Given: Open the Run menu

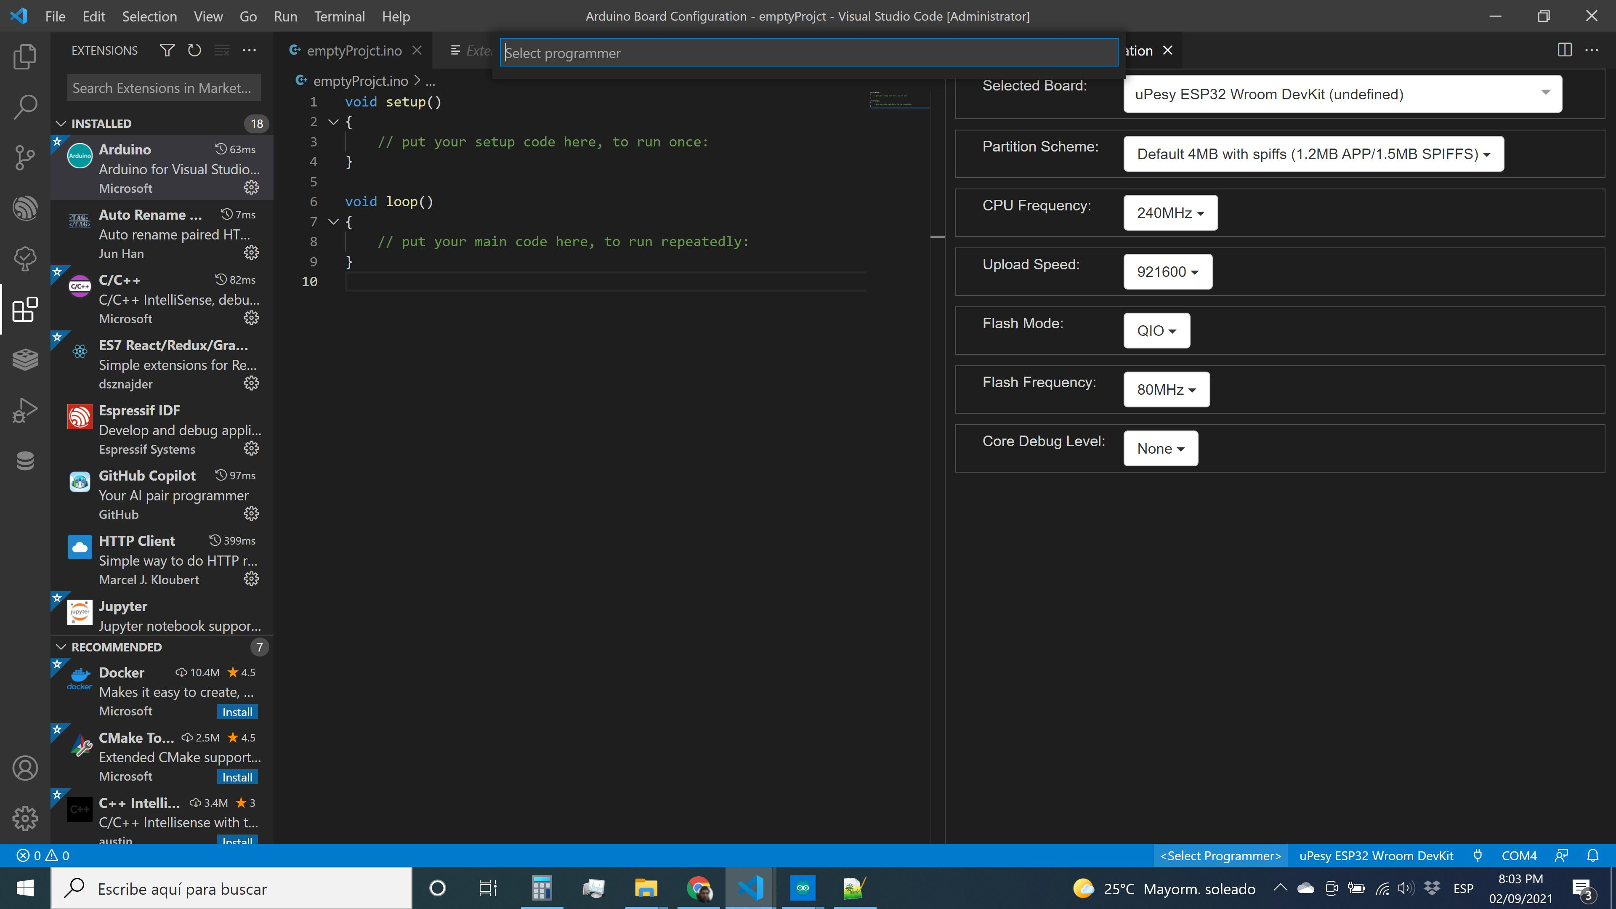Looking at the screenshot, I should click(x=285, y=16).
